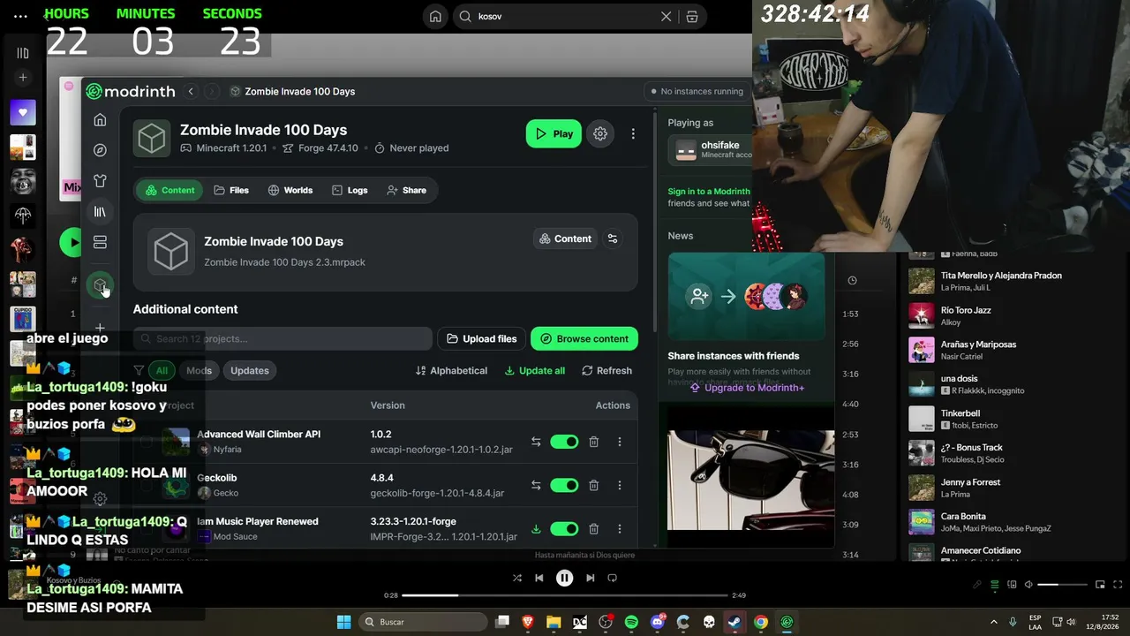The image size is (1130, 636).
Task: Open the Spotify queue icon
Action: coord(995,585)
